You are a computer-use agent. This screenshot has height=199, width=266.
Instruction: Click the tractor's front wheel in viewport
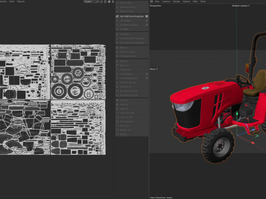coord(218,145)
